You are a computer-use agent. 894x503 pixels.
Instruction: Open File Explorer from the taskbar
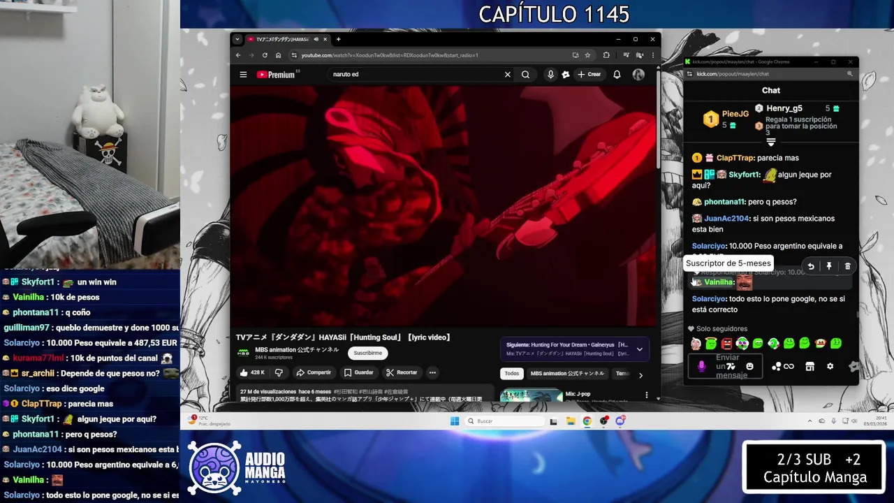coord(570,421)
